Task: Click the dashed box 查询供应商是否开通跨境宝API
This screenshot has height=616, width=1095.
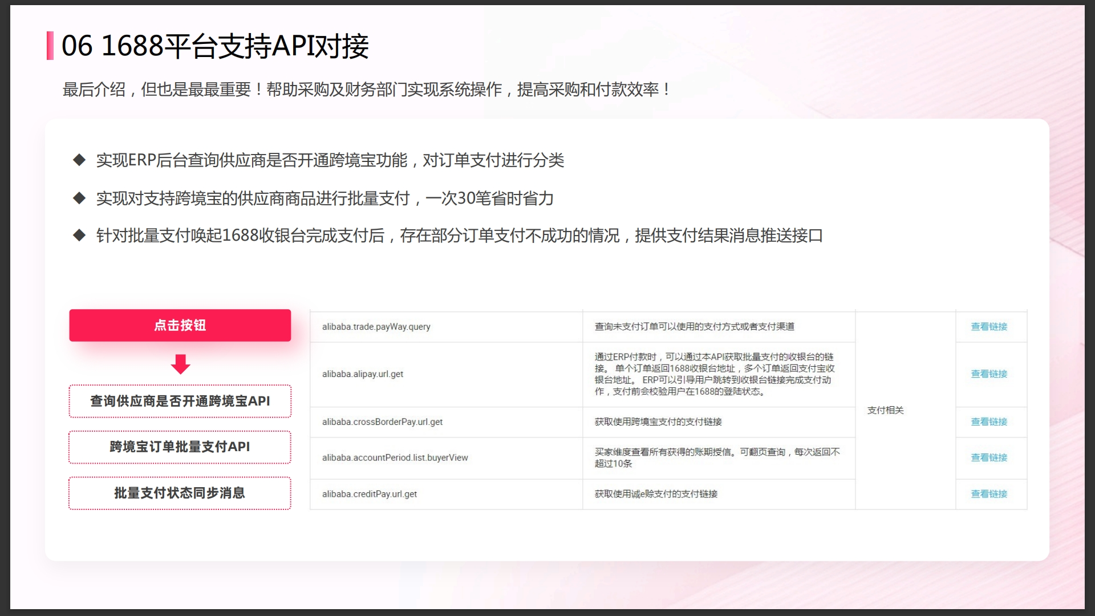Action: coord(180,401)
